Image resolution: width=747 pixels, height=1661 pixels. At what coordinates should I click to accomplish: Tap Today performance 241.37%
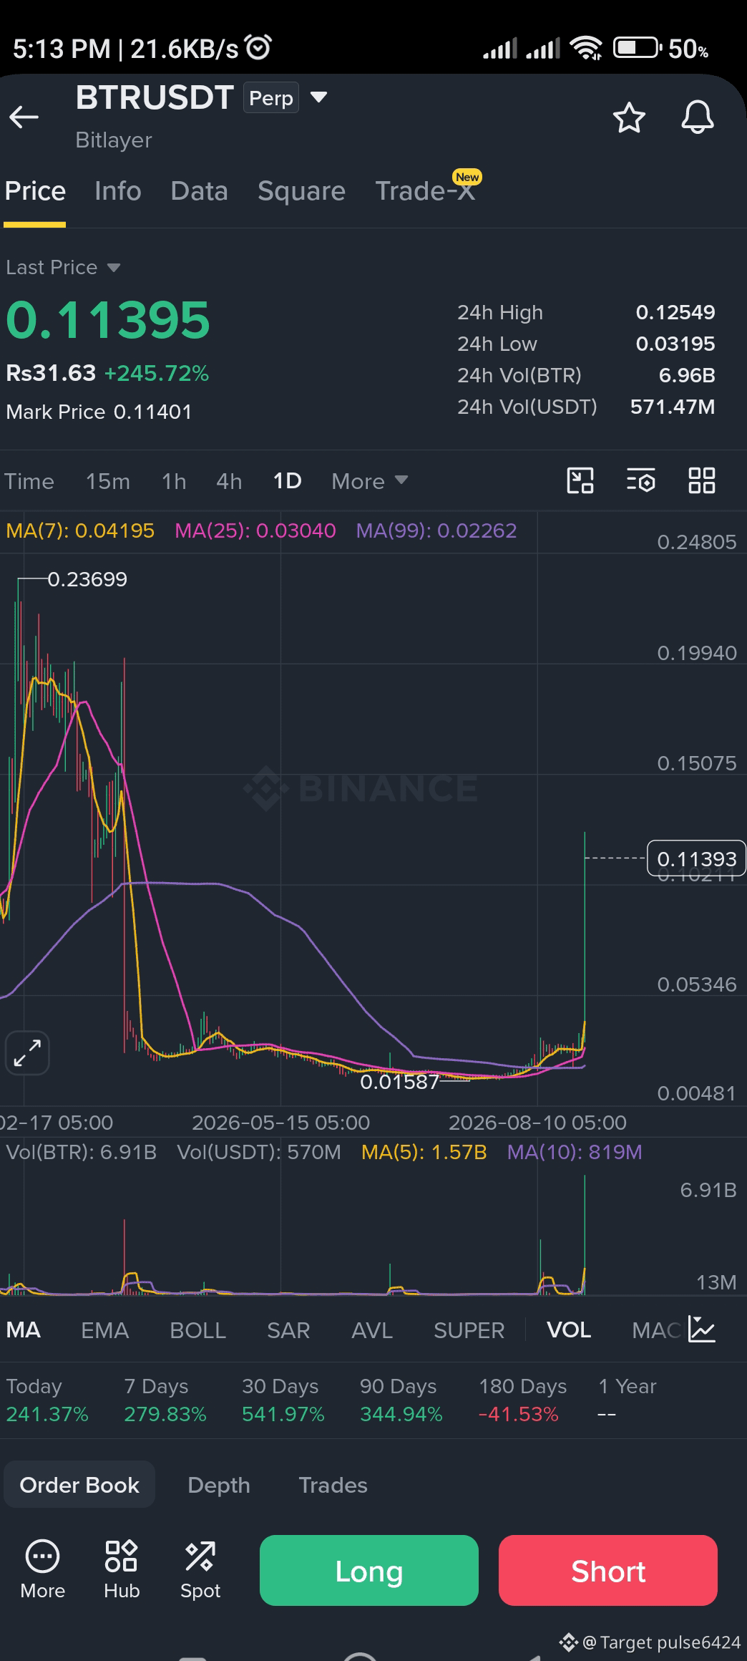click(x=47, y=1400)
